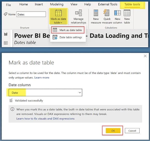Create a New table
This screenshot has height=141, width=150.
tap(127, 17)
